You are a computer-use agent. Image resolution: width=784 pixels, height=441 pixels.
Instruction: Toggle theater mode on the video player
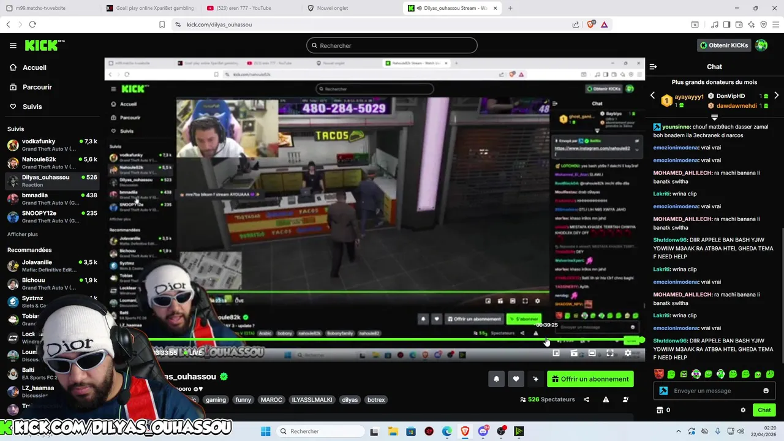pos(592,353)
